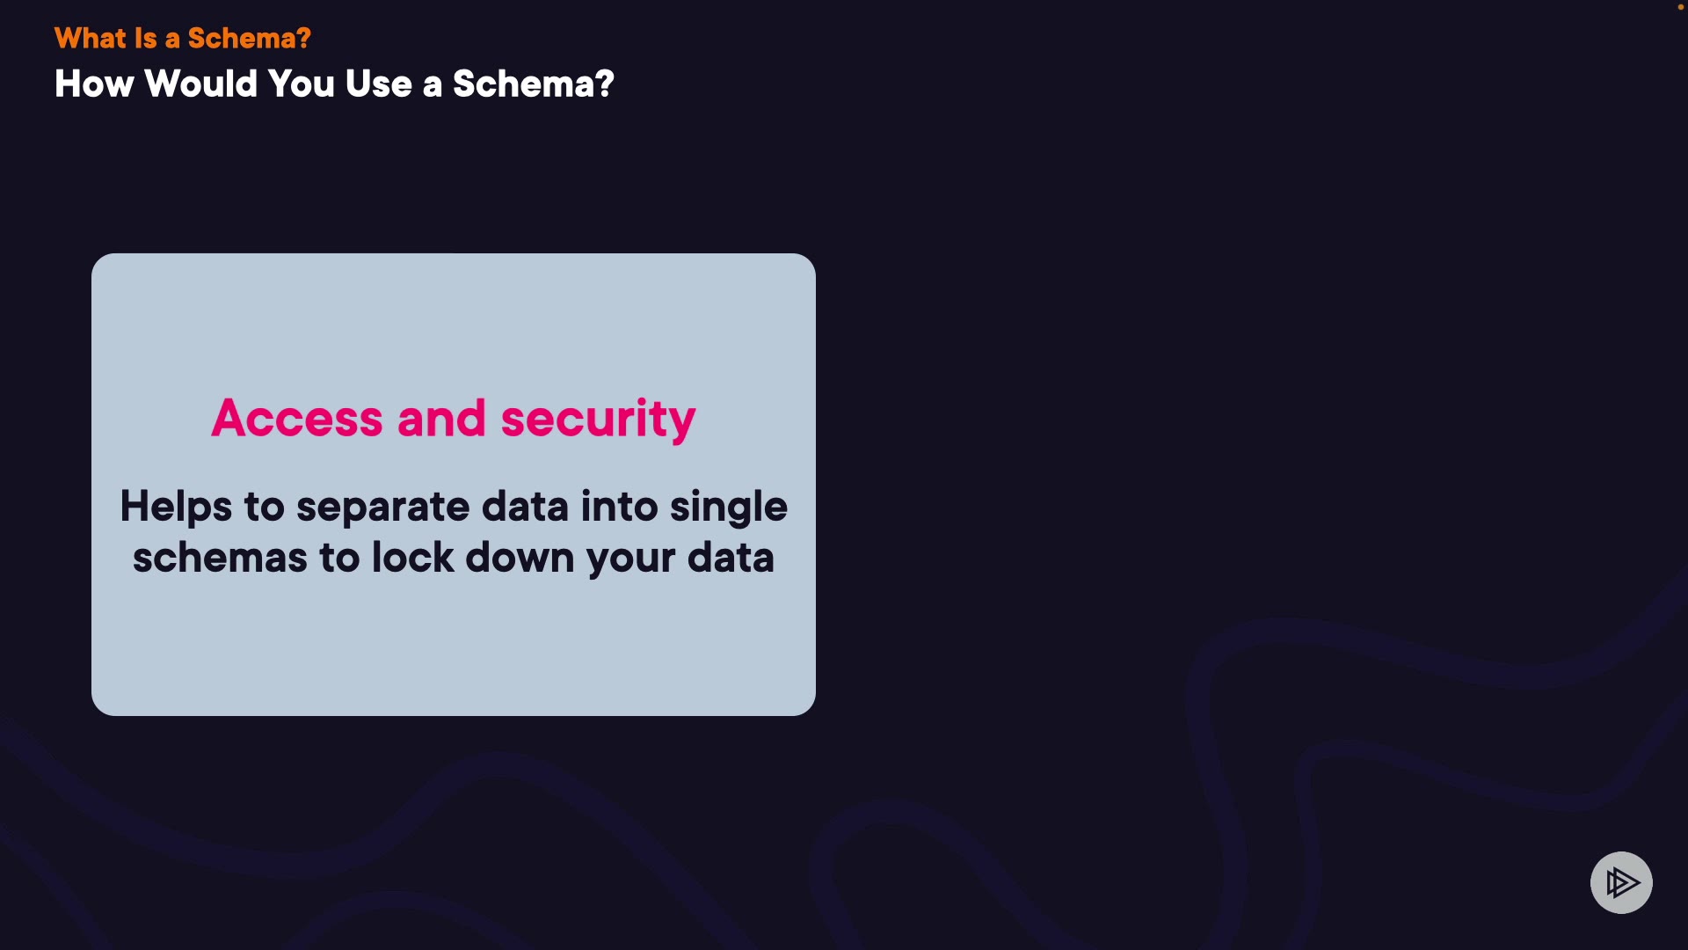Click the word "How" in the white title
The image size is (1688, 950).
(x=94, y=84)
